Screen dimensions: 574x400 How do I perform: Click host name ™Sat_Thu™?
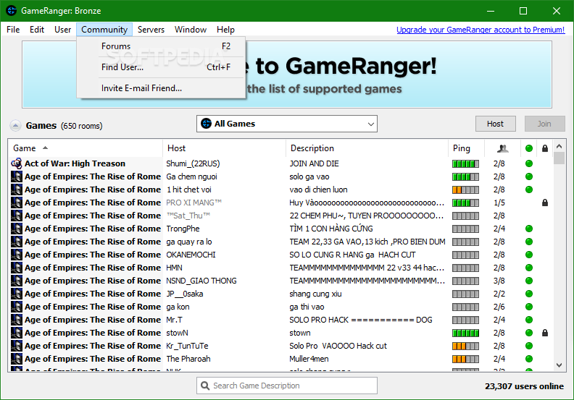(188, 216)
